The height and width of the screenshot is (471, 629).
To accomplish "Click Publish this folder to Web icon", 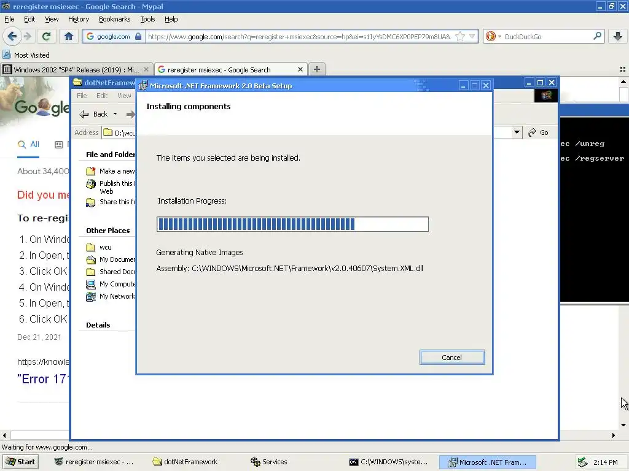I will click(x=91, y=184).
